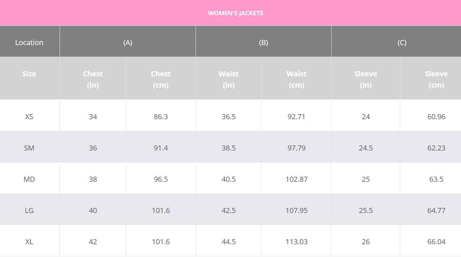Viewport: 461px width, 257px height.
Task: Click the XS size row label
Action: click(29, 117)
